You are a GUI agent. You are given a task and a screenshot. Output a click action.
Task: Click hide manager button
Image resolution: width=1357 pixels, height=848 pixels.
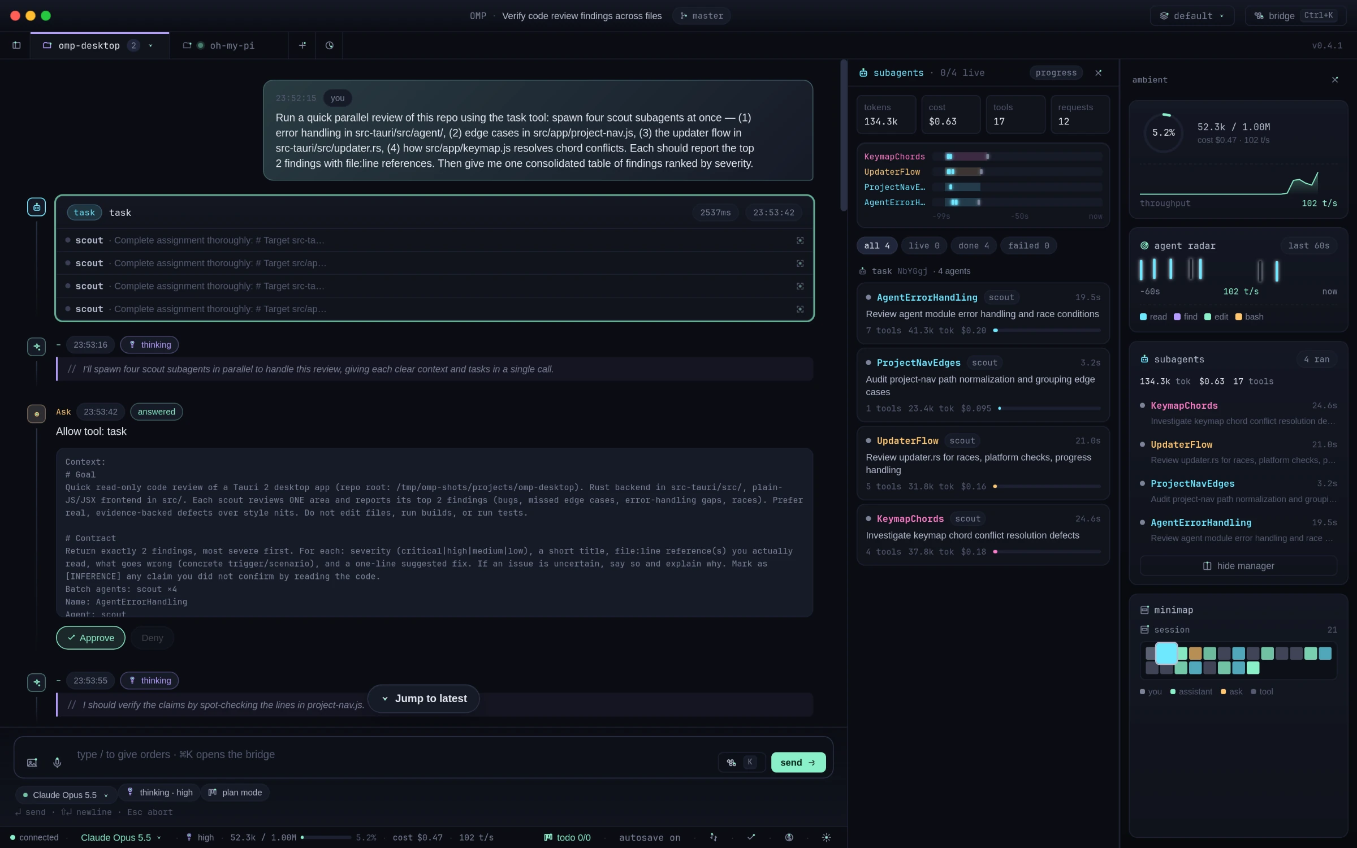(1238, 566)
